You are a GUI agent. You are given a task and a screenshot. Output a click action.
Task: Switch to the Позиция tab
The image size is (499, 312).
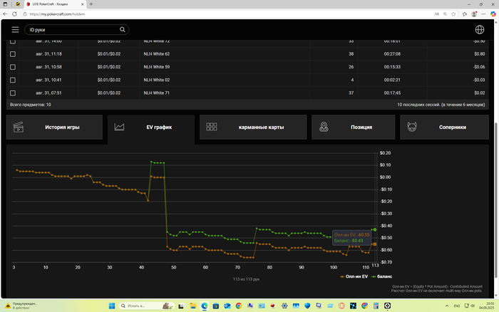tap(354, 128)
